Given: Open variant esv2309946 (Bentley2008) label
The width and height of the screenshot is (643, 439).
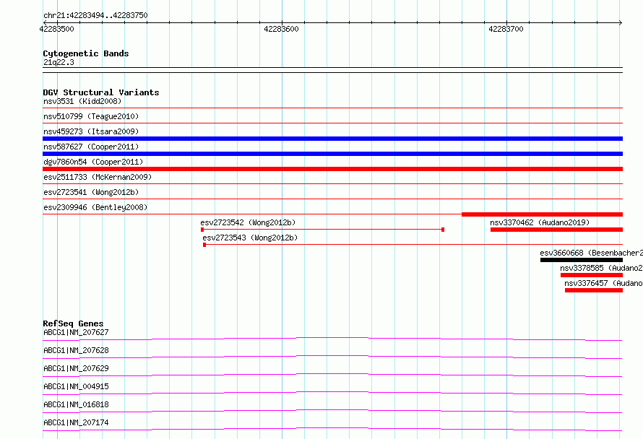Looking at the screenshot, I should pyautogui.click(x=95, y=207).
